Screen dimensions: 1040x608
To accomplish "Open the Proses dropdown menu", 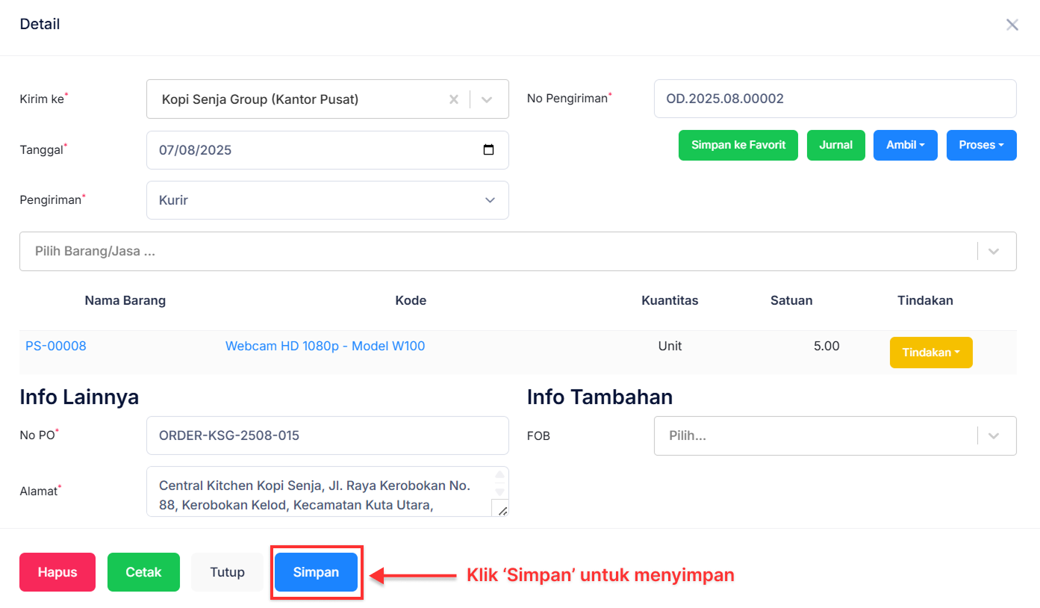I will 981,145.
